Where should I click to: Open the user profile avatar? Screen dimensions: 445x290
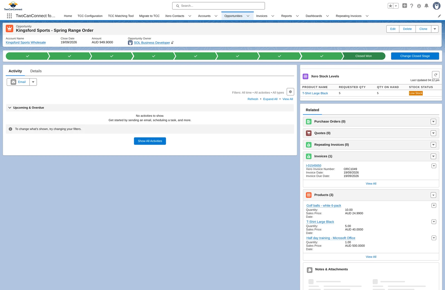pyautogui.click(x=437, y=6)
